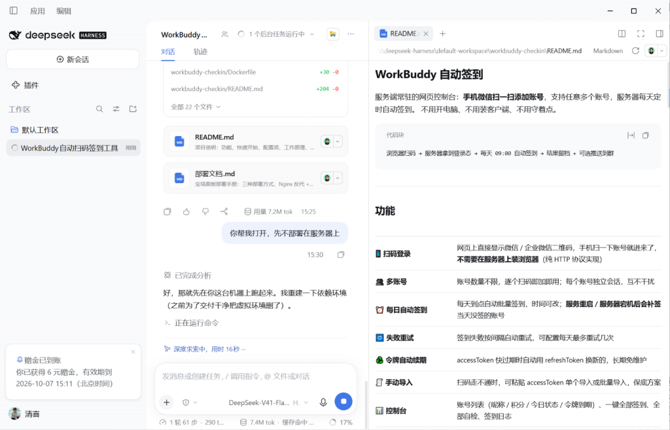The height and width of the screenshot is (430, 670).
Task: Focus the message input field
Action: pyautogui.click(x=256, y=376)
